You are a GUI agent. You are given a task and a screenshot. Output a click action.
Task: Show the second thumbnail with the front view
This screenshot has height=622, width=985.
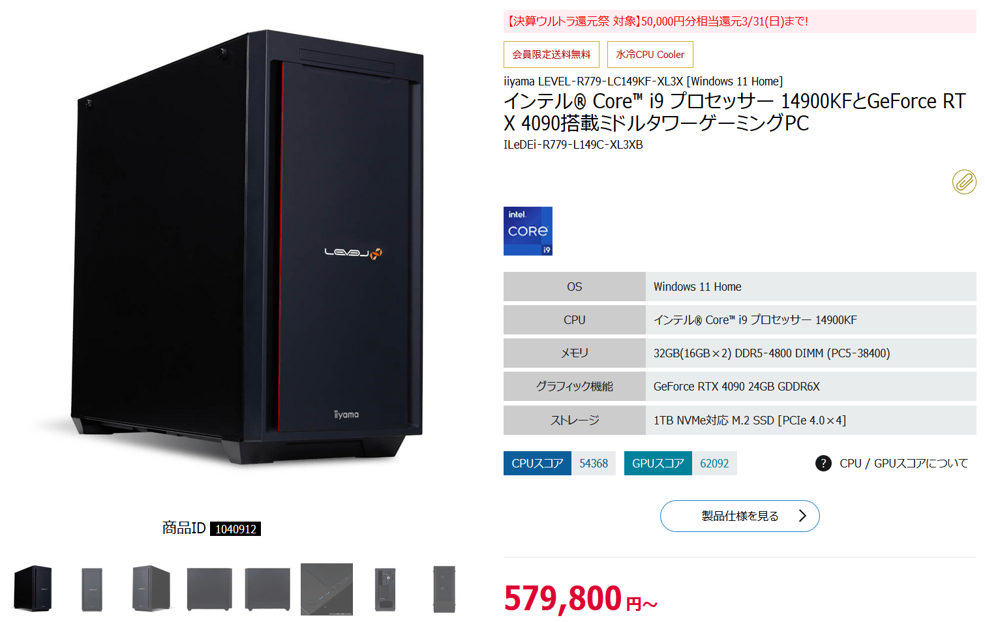tap(92, 589)
